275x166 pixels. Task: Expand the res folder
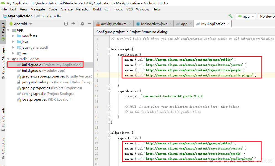[x=13, y=53]
